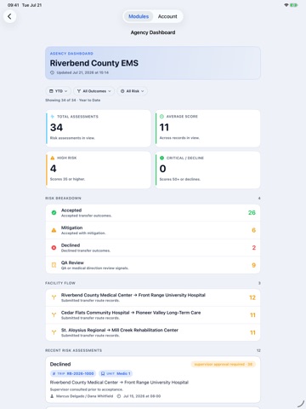Select the Accepted risk breakdown row

pyautogui.click(x=153, y=213)
